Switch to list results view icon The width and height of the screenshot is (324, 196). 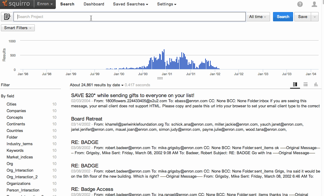coord(295,84)
